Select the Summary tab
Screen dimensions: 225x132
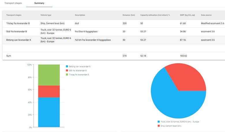tap(39, 3)
